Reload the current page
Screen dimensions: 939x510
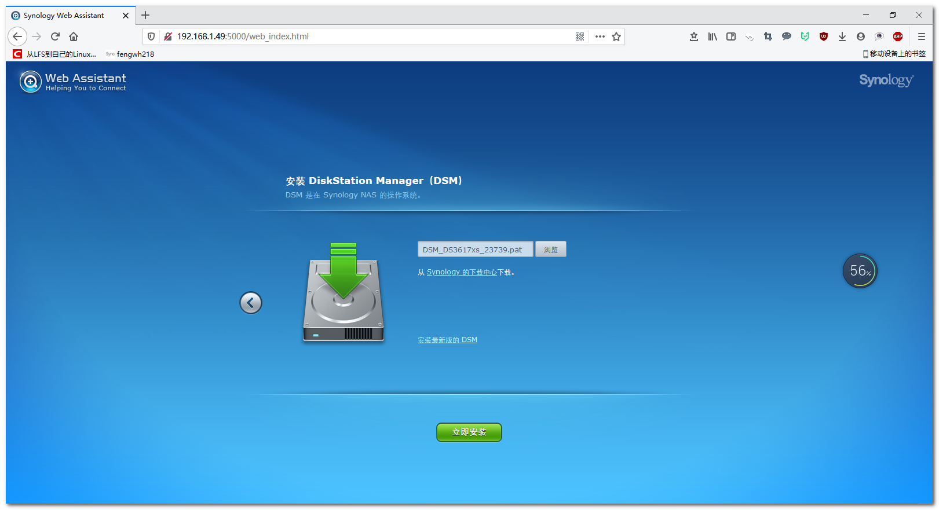click(x=55, y=36)
